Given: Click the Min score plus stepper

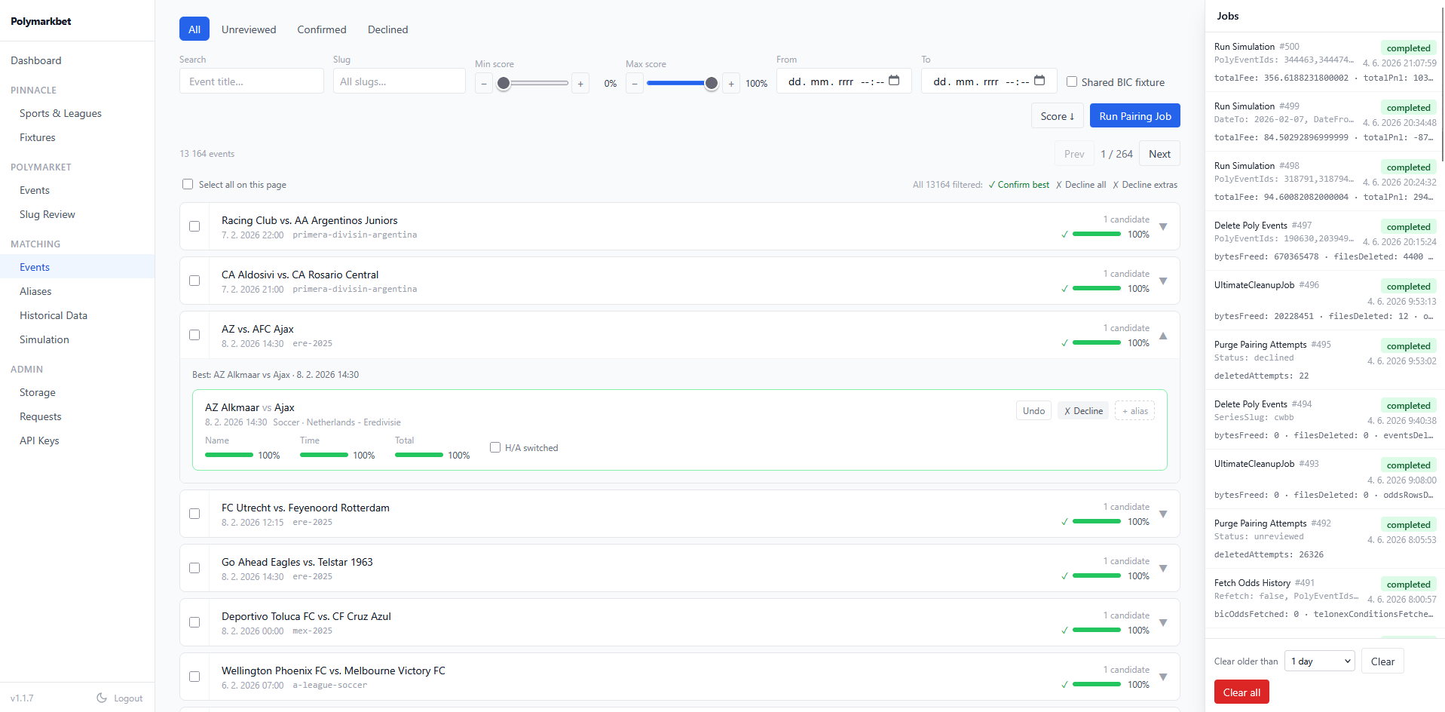Looking at the screenshot, I should pos(580,83).
